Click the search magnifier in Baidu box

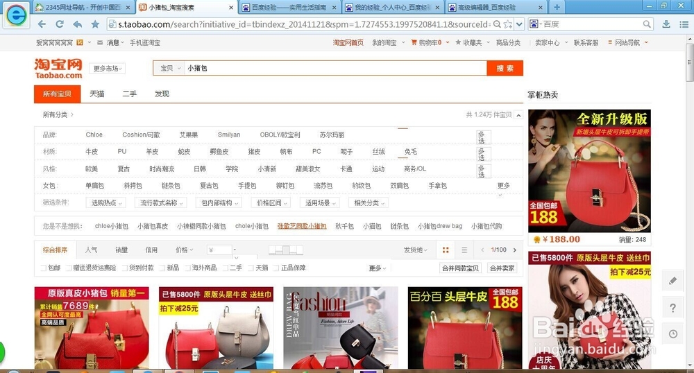pos(647,24)
